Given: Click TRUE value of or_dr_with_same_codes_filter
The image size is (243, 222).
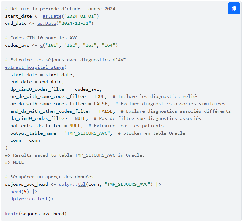Looking at the screenshot, I should click(x=99, y=96).
